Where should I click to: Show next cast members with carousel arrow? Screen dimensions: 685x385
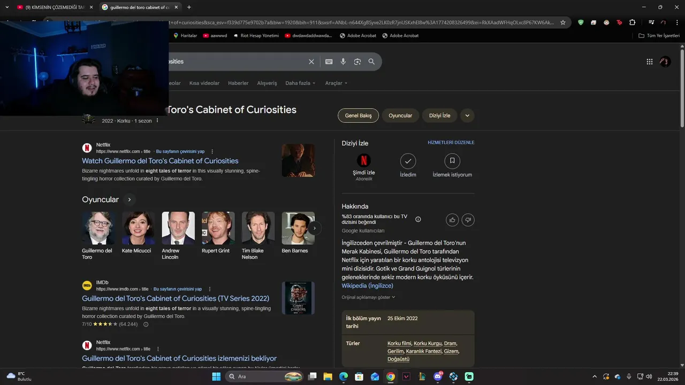(315, 228)
